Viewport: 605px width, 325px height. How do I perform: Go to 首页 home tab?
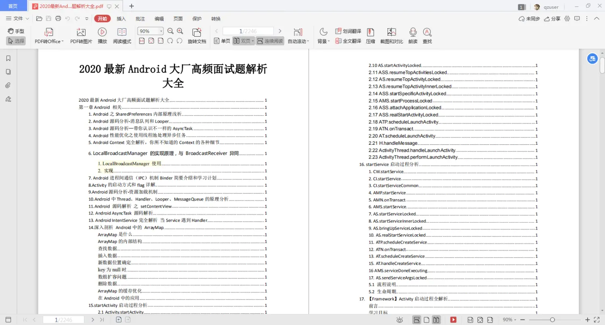pos(13,6)
